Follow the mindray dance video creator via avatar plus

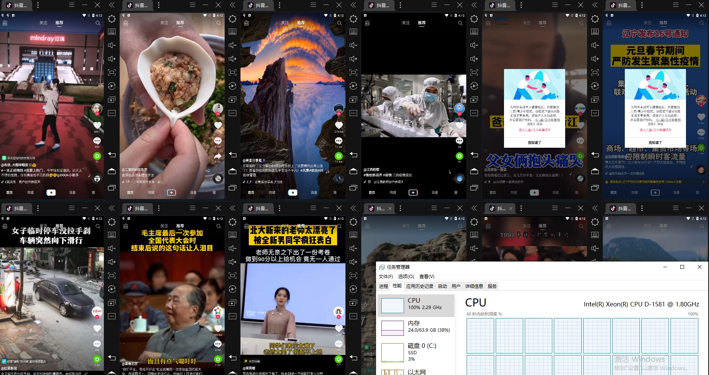pos(97,113)
